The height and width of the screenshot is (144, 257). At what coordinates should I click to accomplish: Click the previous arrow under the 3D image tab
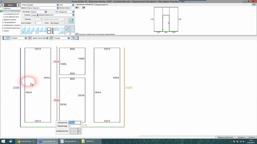[77, 8]
